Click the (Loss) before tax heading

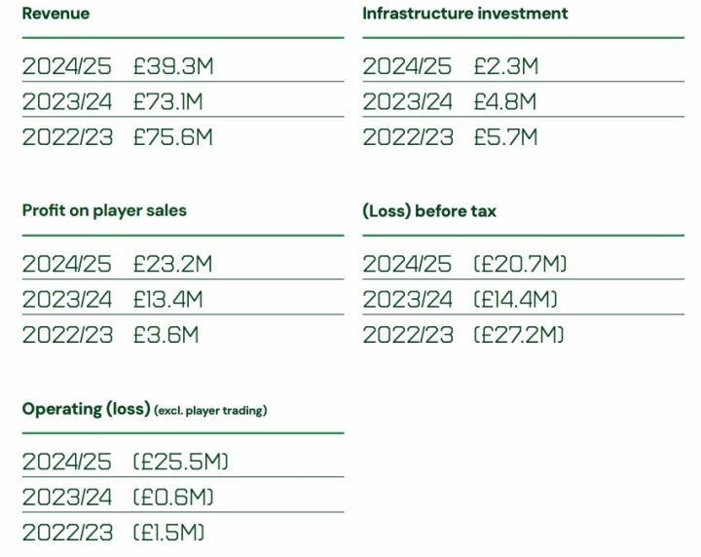click(428, 210)
